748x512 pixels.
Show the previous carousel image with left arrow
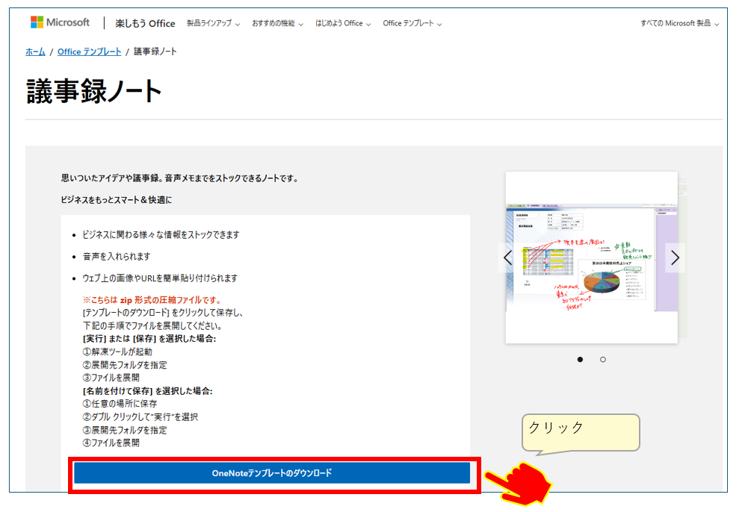pyautogui.click(x=508, y=257)
